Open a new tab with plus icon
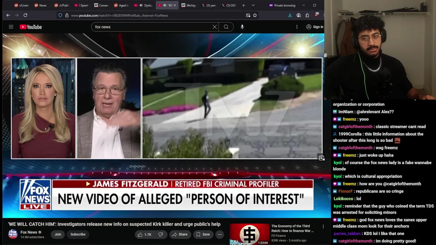Image resolution: width=436 pixels, height=245 pixels. point(244,5)
